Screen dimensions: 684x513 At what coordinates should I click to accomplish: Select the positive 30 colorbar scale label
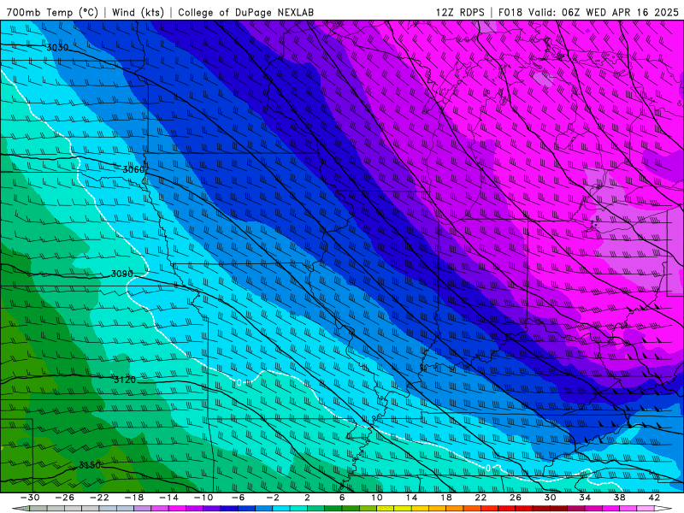[x=550, y=498]
